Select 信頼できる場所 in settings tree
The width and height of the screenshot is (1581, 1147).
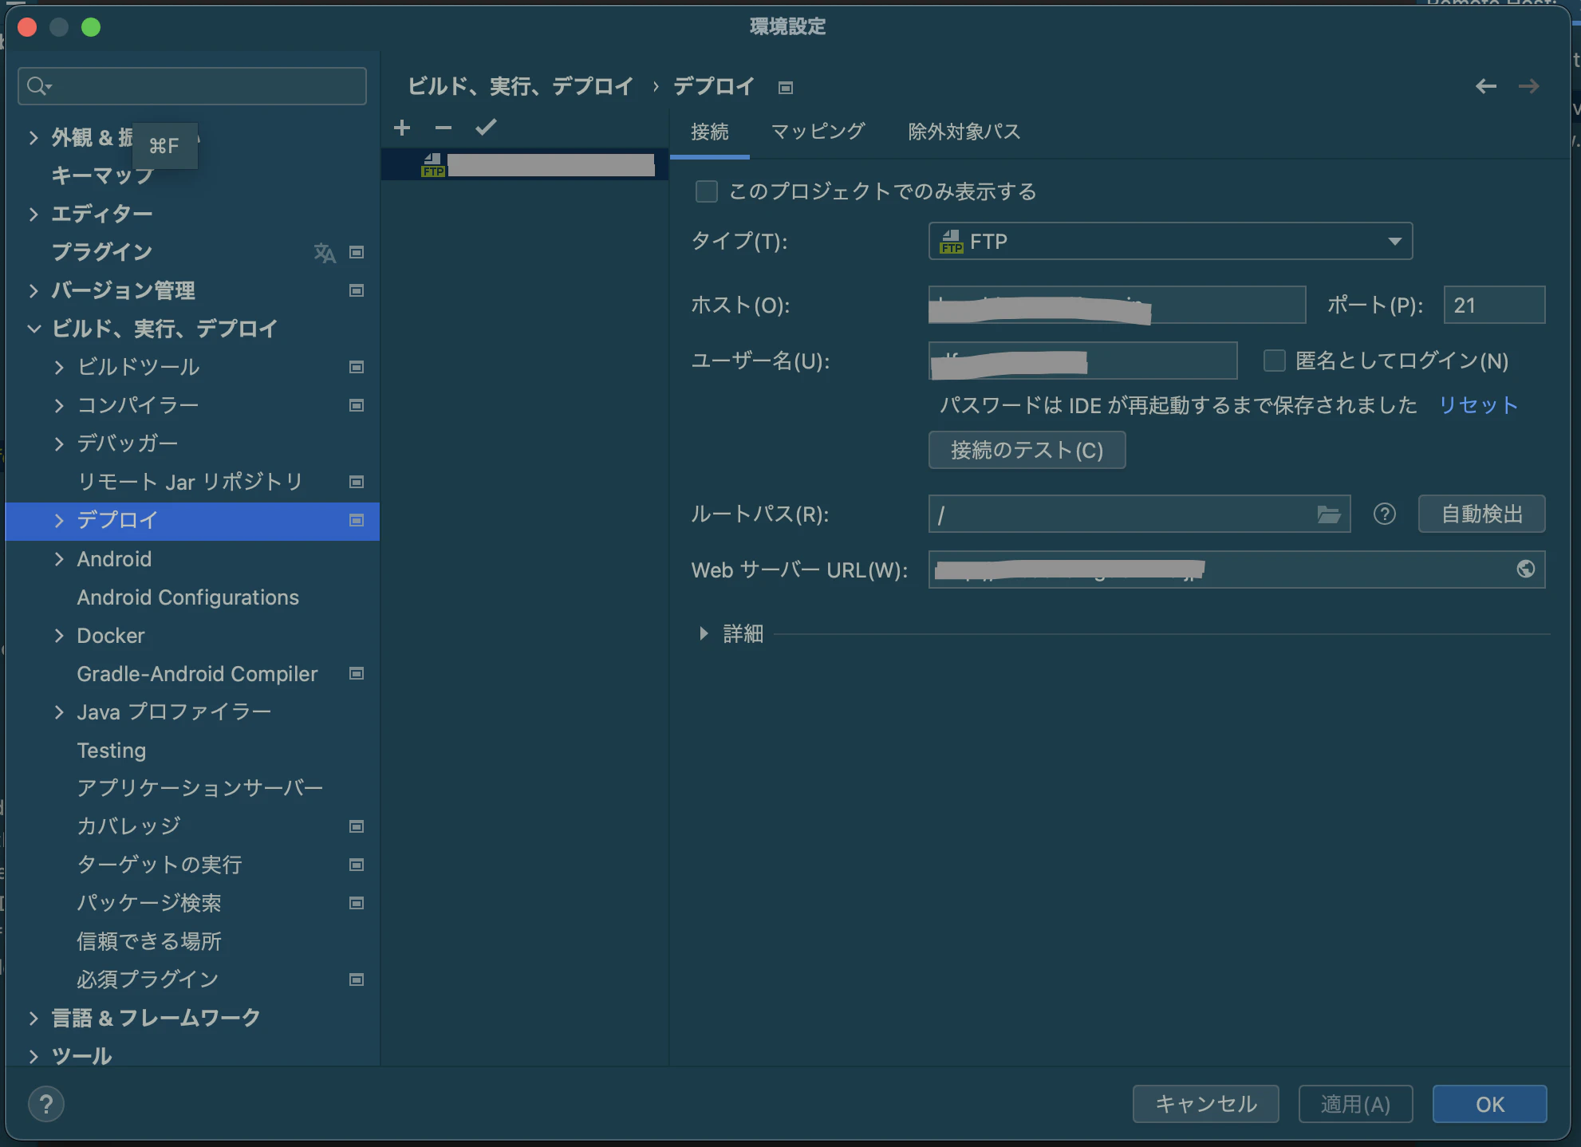point(149,942)
